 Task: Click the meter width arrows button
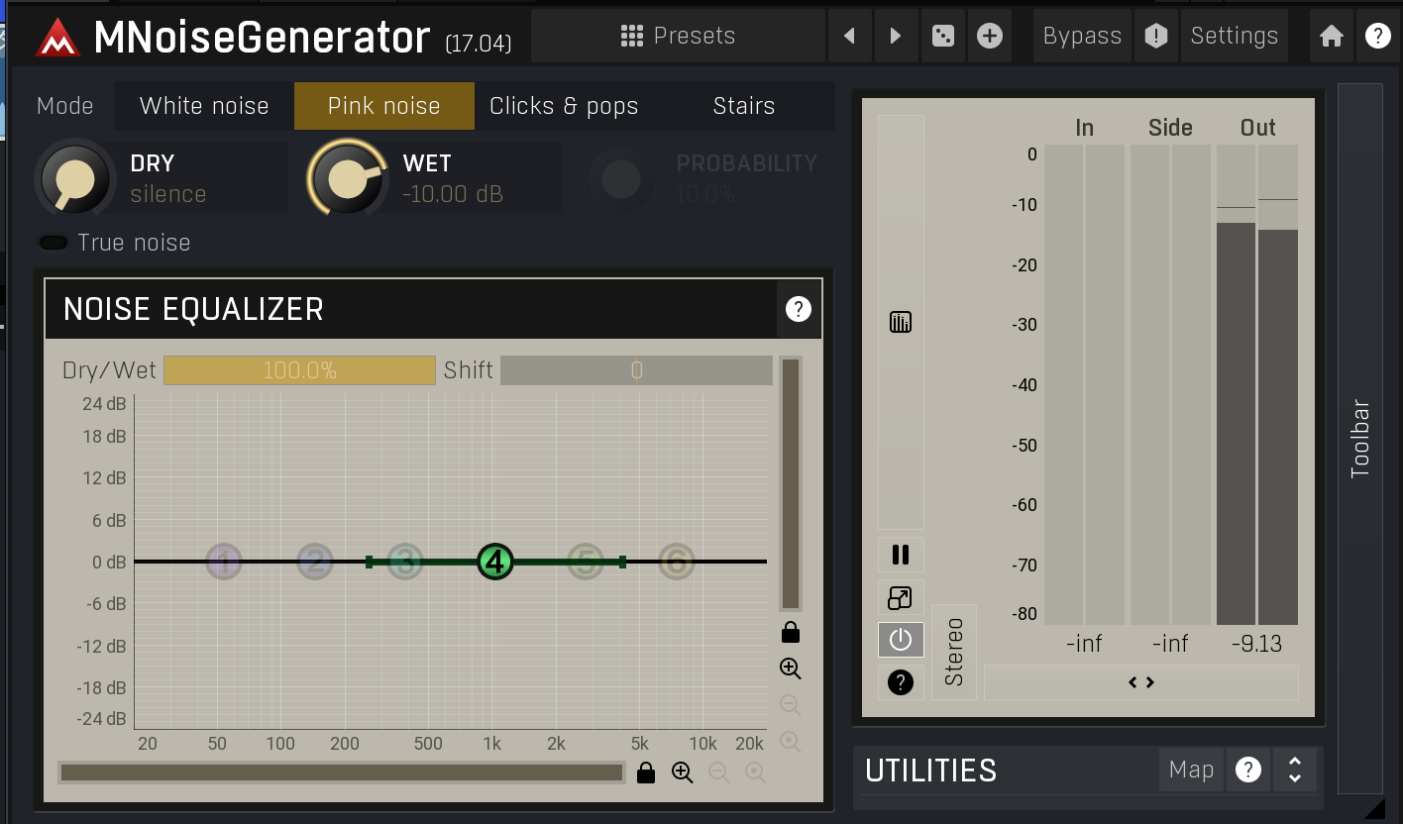[1141, 682]
